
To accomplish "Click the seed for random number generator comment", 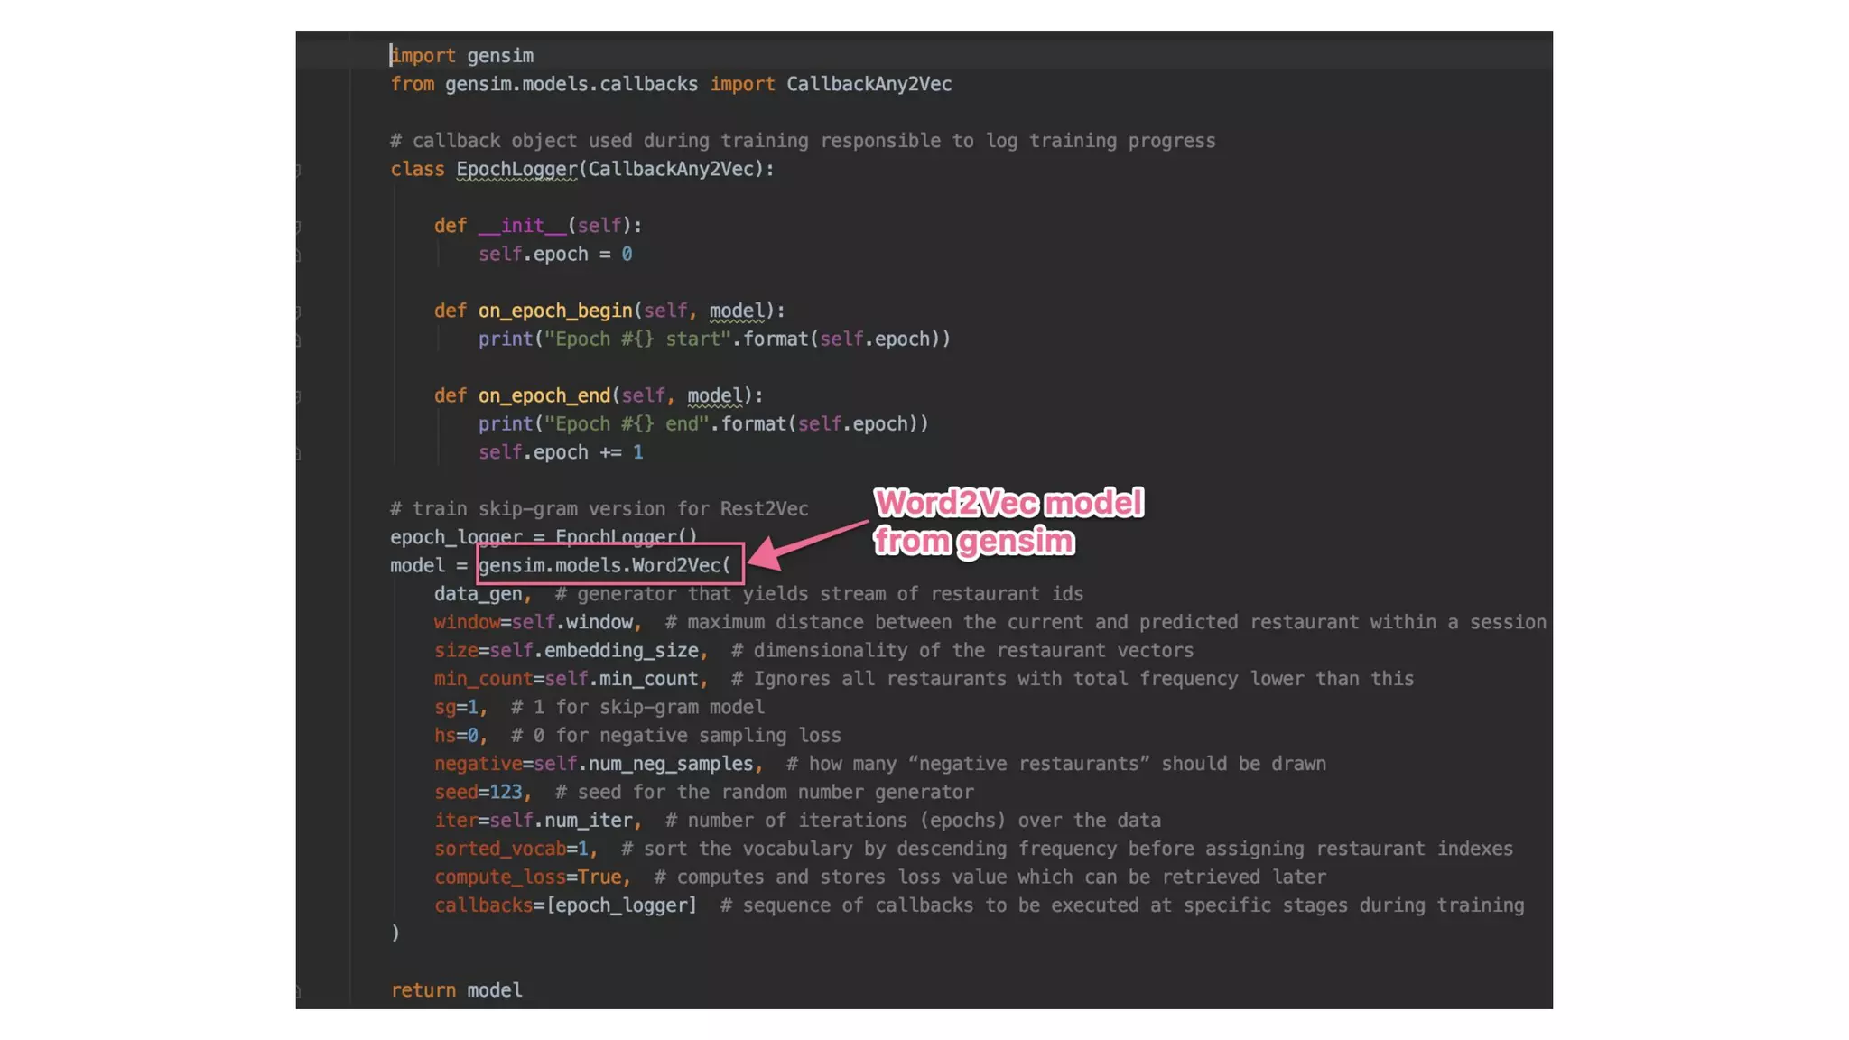I will point(765,792).
